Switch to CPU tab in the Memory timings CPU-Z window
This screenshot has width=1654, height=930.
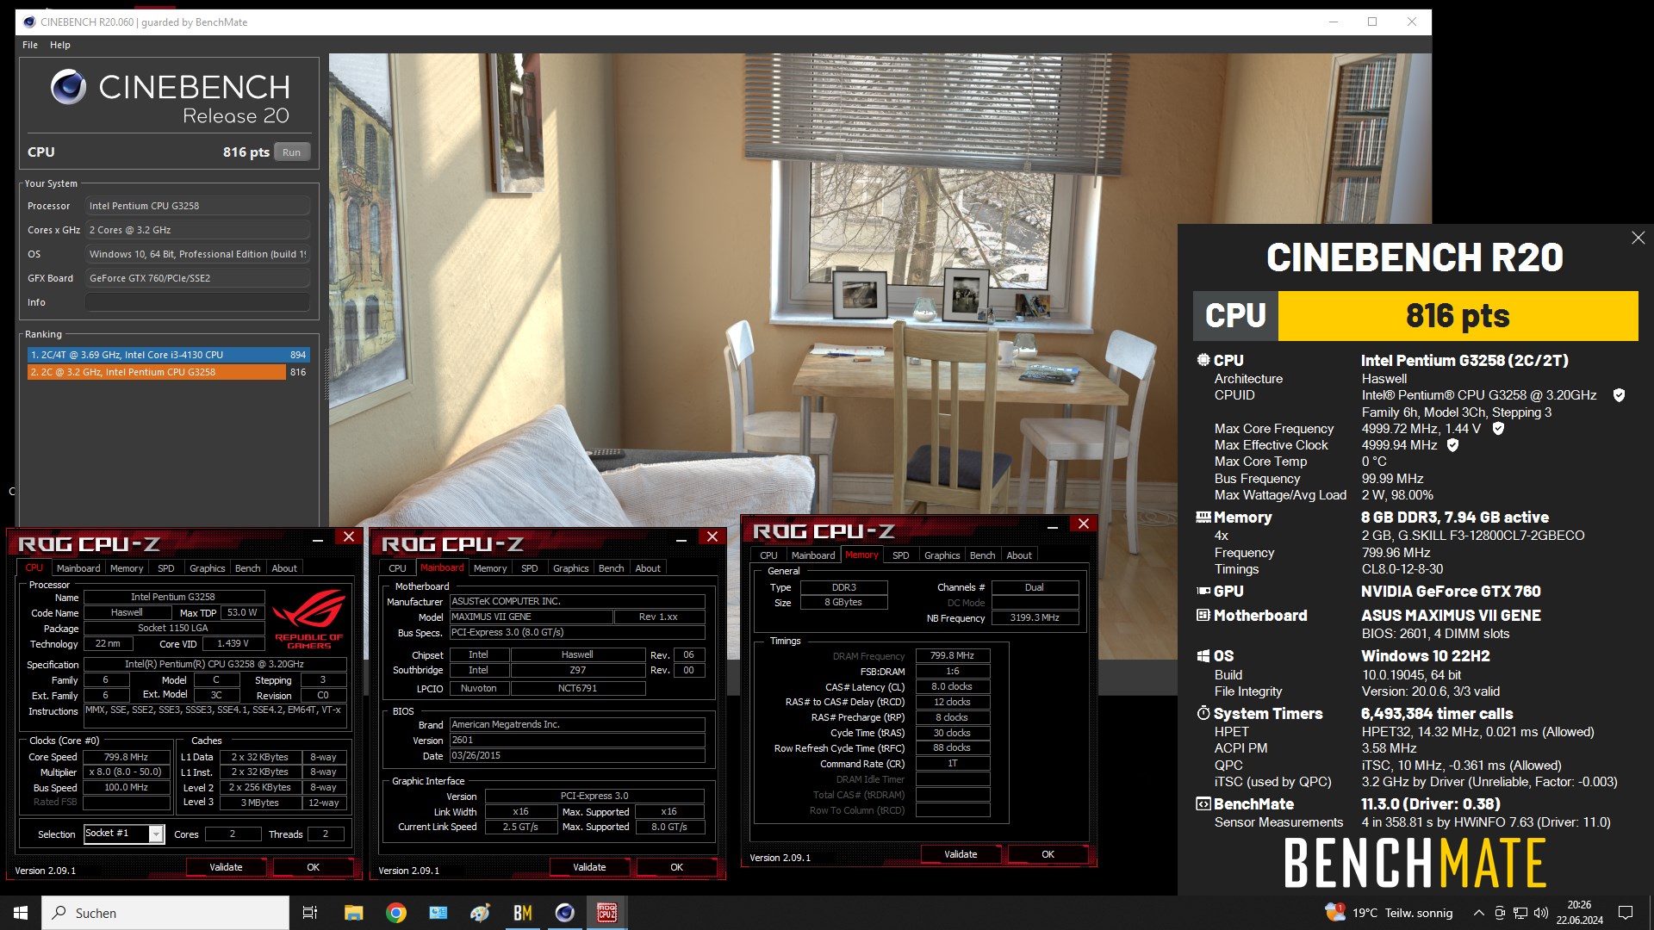[768, 555]
